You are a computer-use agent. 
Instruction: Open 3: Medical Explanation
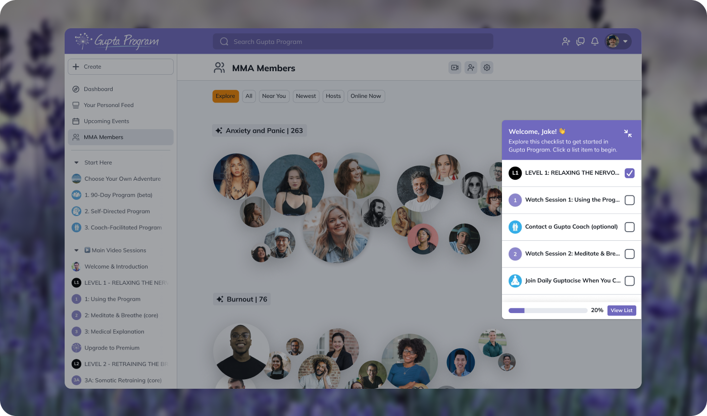coord(121,332)
